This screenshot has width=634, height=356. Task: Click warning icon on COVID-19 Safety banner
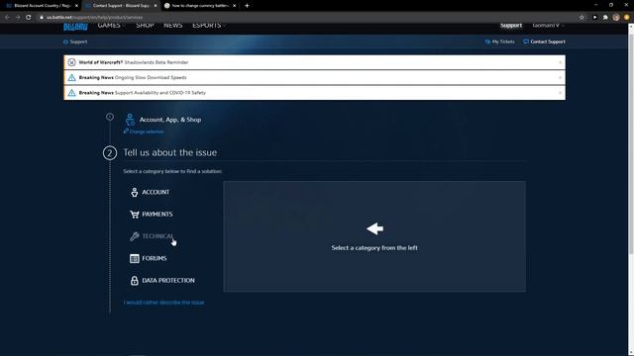point(71,93)
